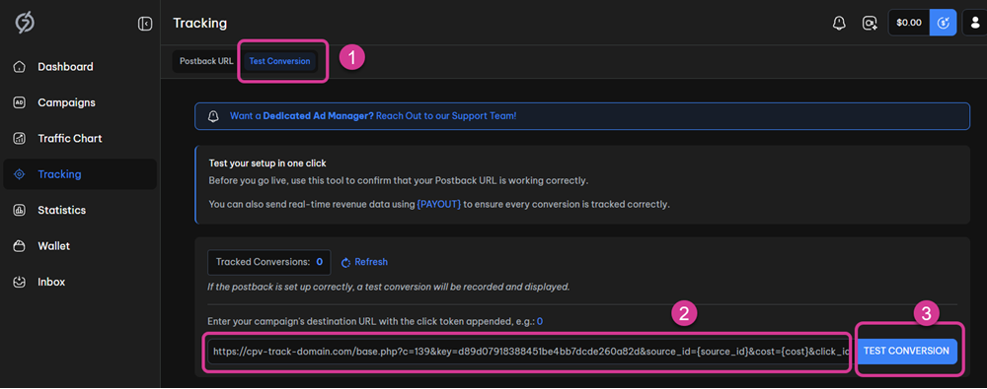Click the blue 0 example link
This screenshot has width=987, height=389.
(x=540, y=321)
